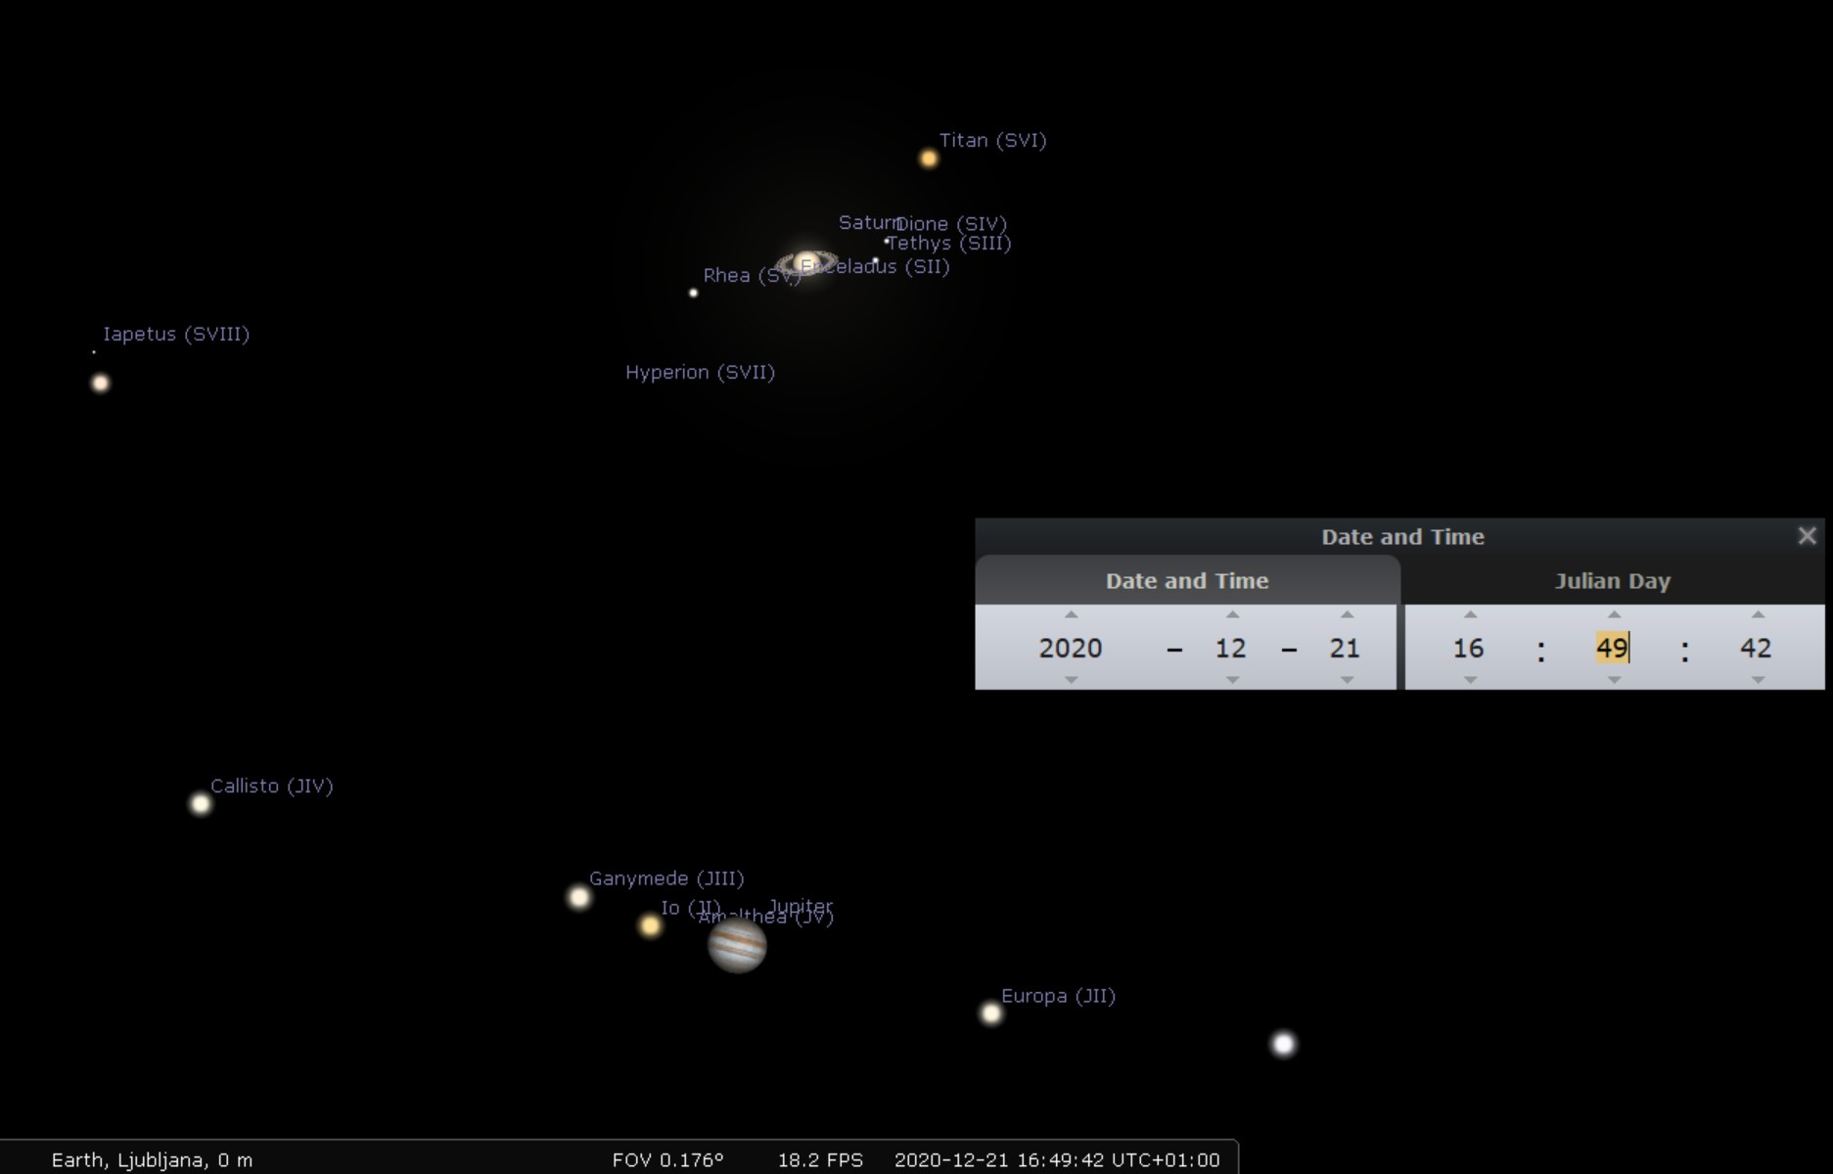
Task: Select Saturn with its rings
Action: [x=806, y=262]
